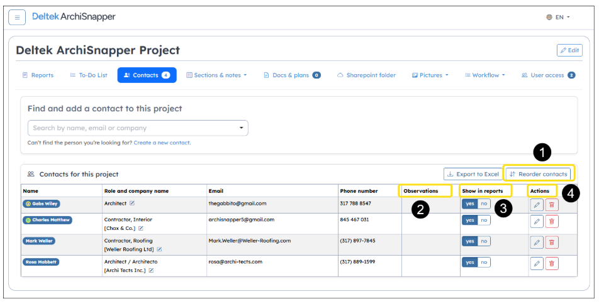Click phone number 317 788 8547
The height and width of the screenshot is (304, 599).
point(355,204)
